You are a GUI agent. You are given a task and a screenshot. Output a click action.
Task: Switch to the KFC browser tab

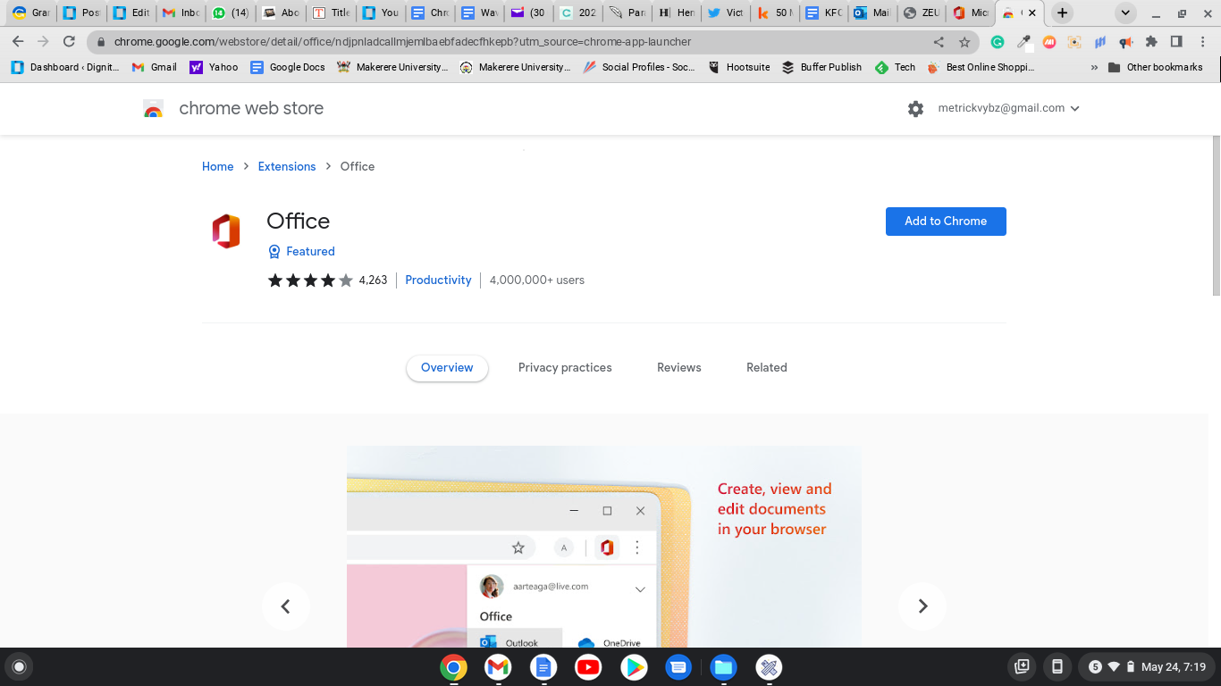point(822,13)
